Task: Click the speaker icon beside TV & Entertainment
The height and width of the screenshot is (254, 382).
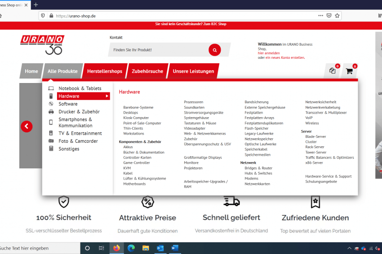Action: 51,133
